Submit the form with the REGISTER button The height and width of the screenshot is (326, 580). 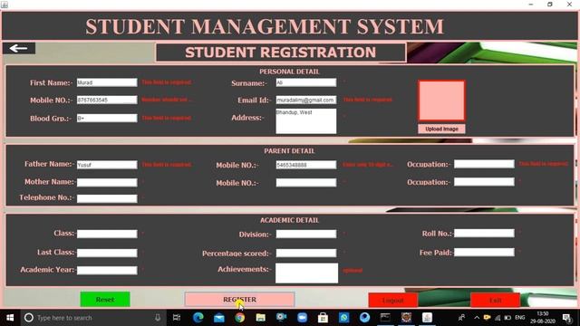pyautogui.click(x=239, y=300)
